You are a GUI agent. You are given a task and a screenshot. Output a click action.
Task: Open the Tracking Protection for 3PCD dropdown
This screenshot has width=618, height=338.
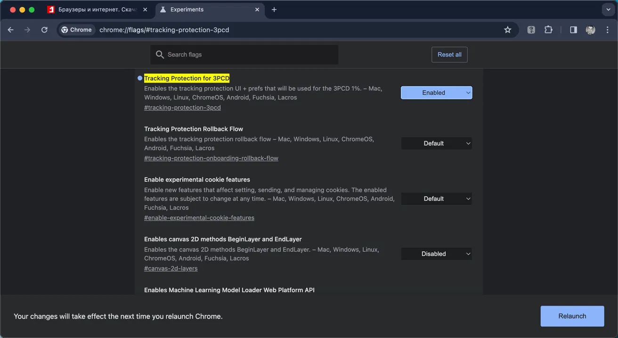tap(436, 93)
